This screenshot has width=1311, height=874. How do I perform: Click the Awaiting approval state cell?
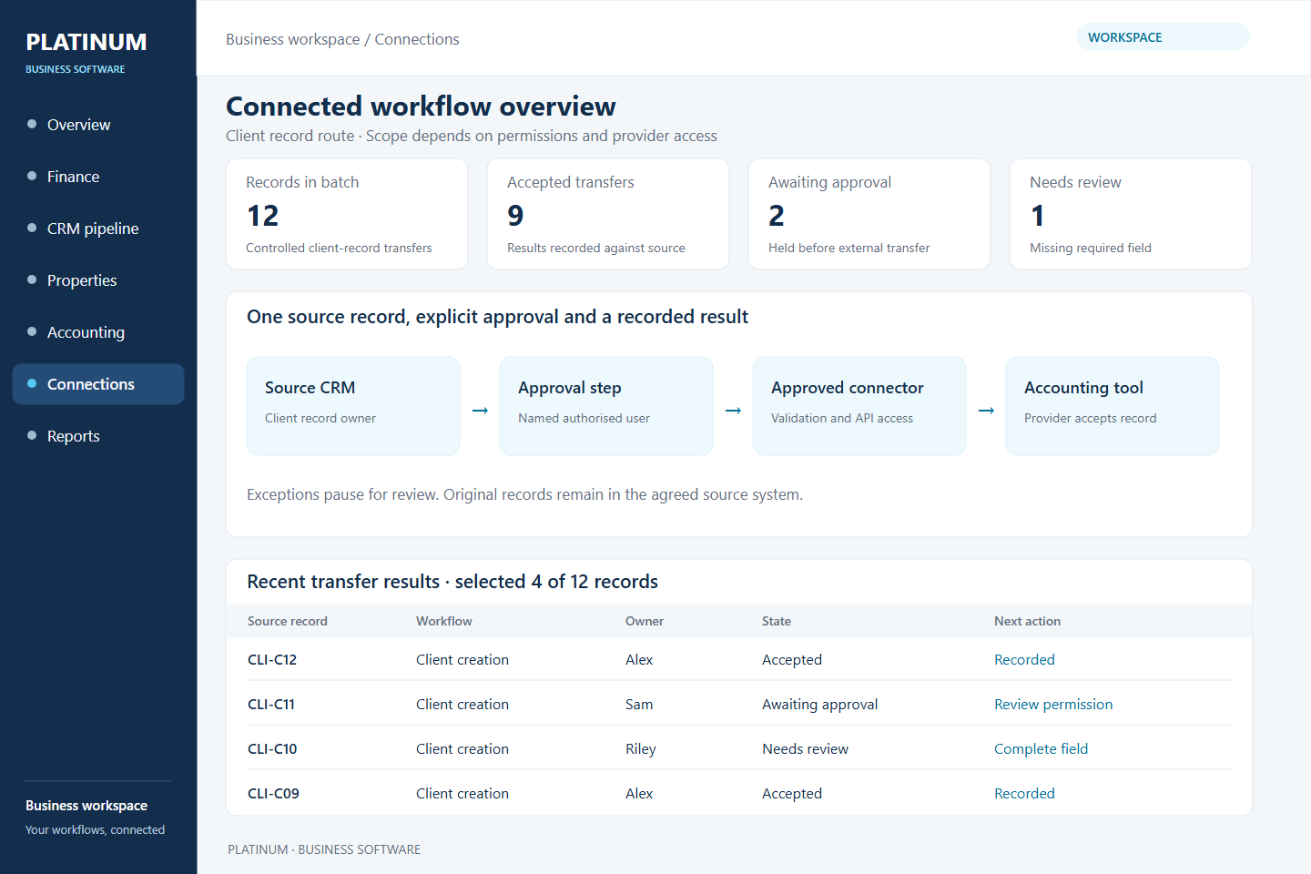point(820,705)
